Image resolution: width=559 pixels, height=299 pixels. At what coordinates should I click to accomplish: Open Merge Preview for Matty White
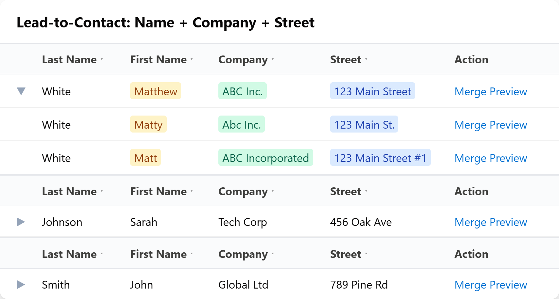click(x=491, y=125)
